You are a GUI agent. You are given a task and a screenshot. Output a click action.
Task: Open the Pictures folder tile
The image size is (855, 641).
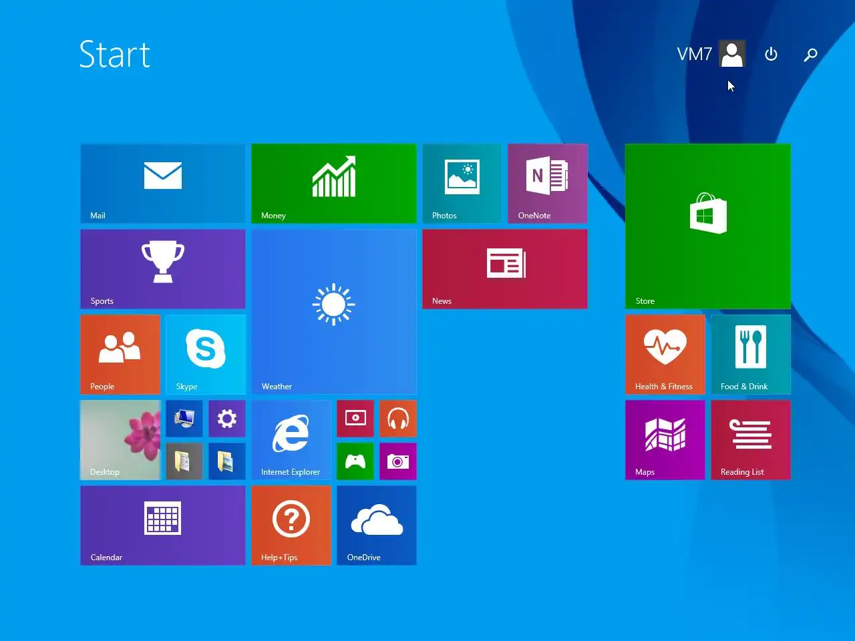click(x=227, y=461)
